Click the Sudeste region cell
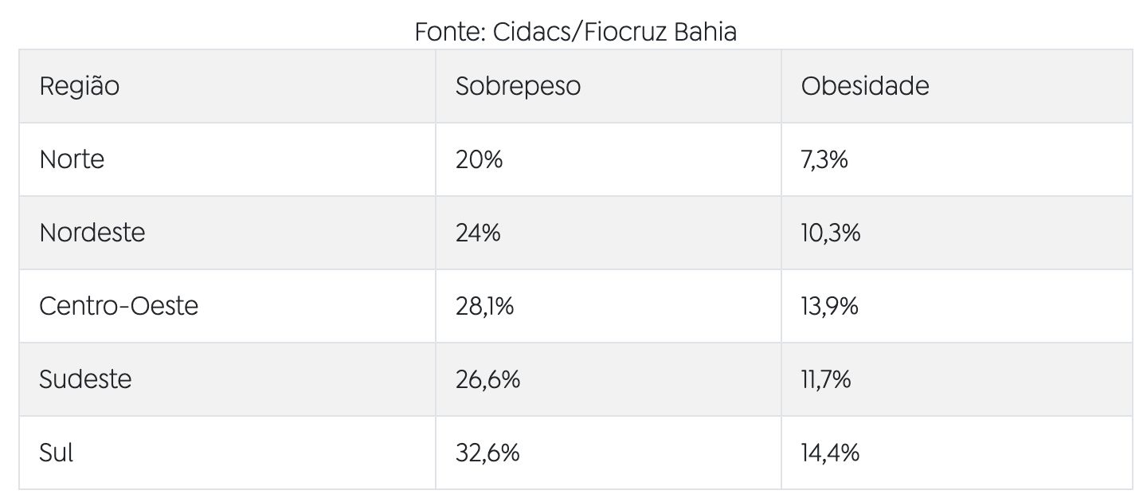 (x=85, y=379)
